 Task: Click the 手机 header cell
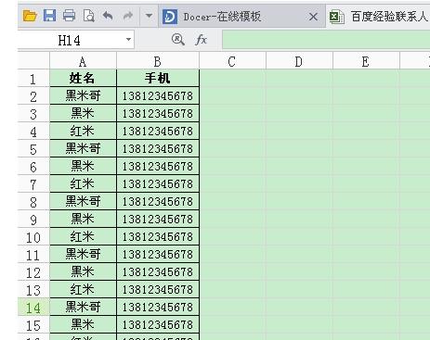pos(158,78)
